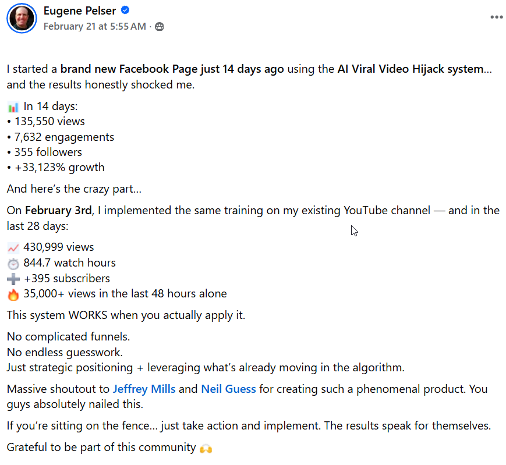Click the blue verified badge next to Eugene Pelser
The width and height of the screenshot is (506, 465).
(124, 10)
